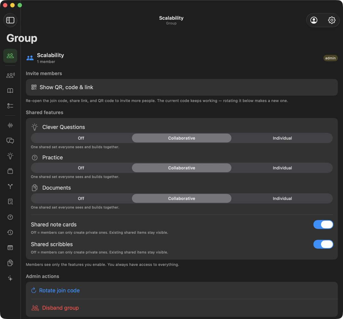This screenshot has width=343, height=319.
Task: Open the audio waveform sidebar icon
Action: coord(10,125)
